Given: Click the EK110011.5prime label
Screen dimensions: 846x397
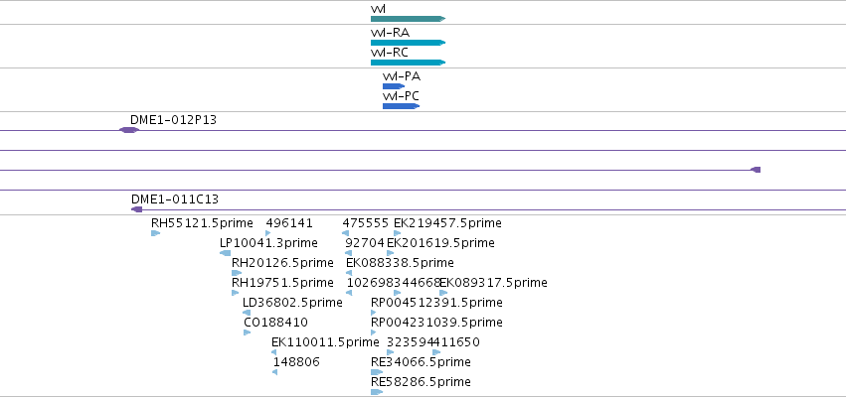Looking at the screenshot, I should [x=325, y=342].
